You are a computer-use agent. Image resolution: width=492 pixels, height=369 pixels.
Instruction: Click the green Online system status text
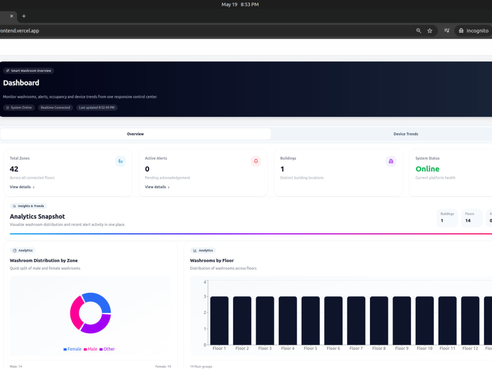click(428, 169)
